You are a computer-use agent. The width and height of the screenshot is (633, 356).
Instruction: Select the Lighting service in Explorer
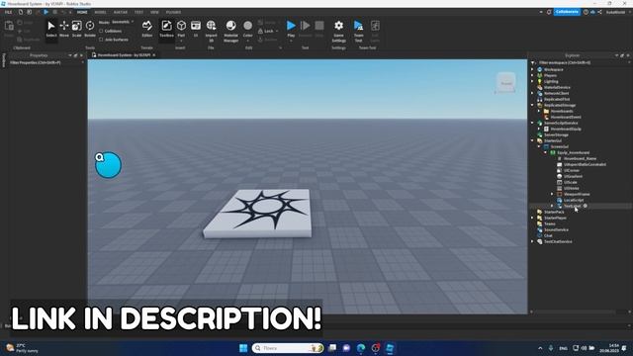(551, 81)
